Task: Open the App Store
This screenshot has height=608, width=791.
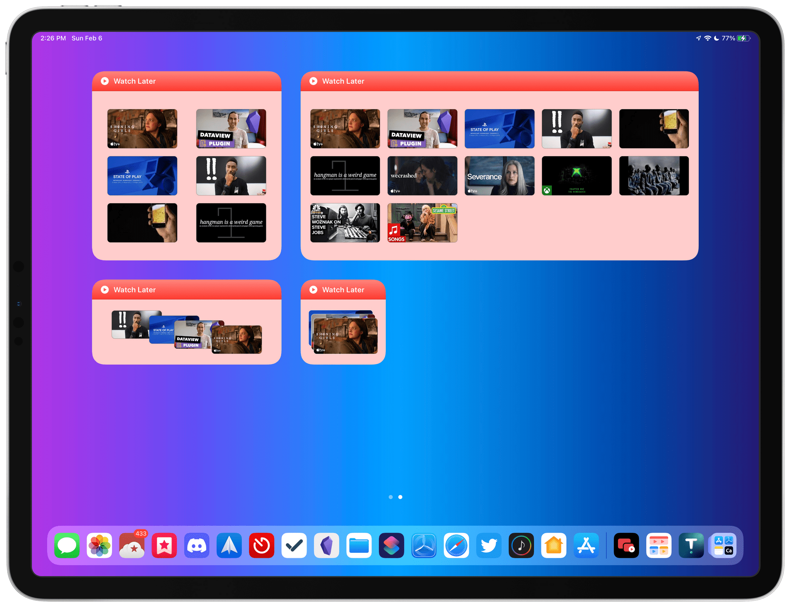Action: coord(586,546)
